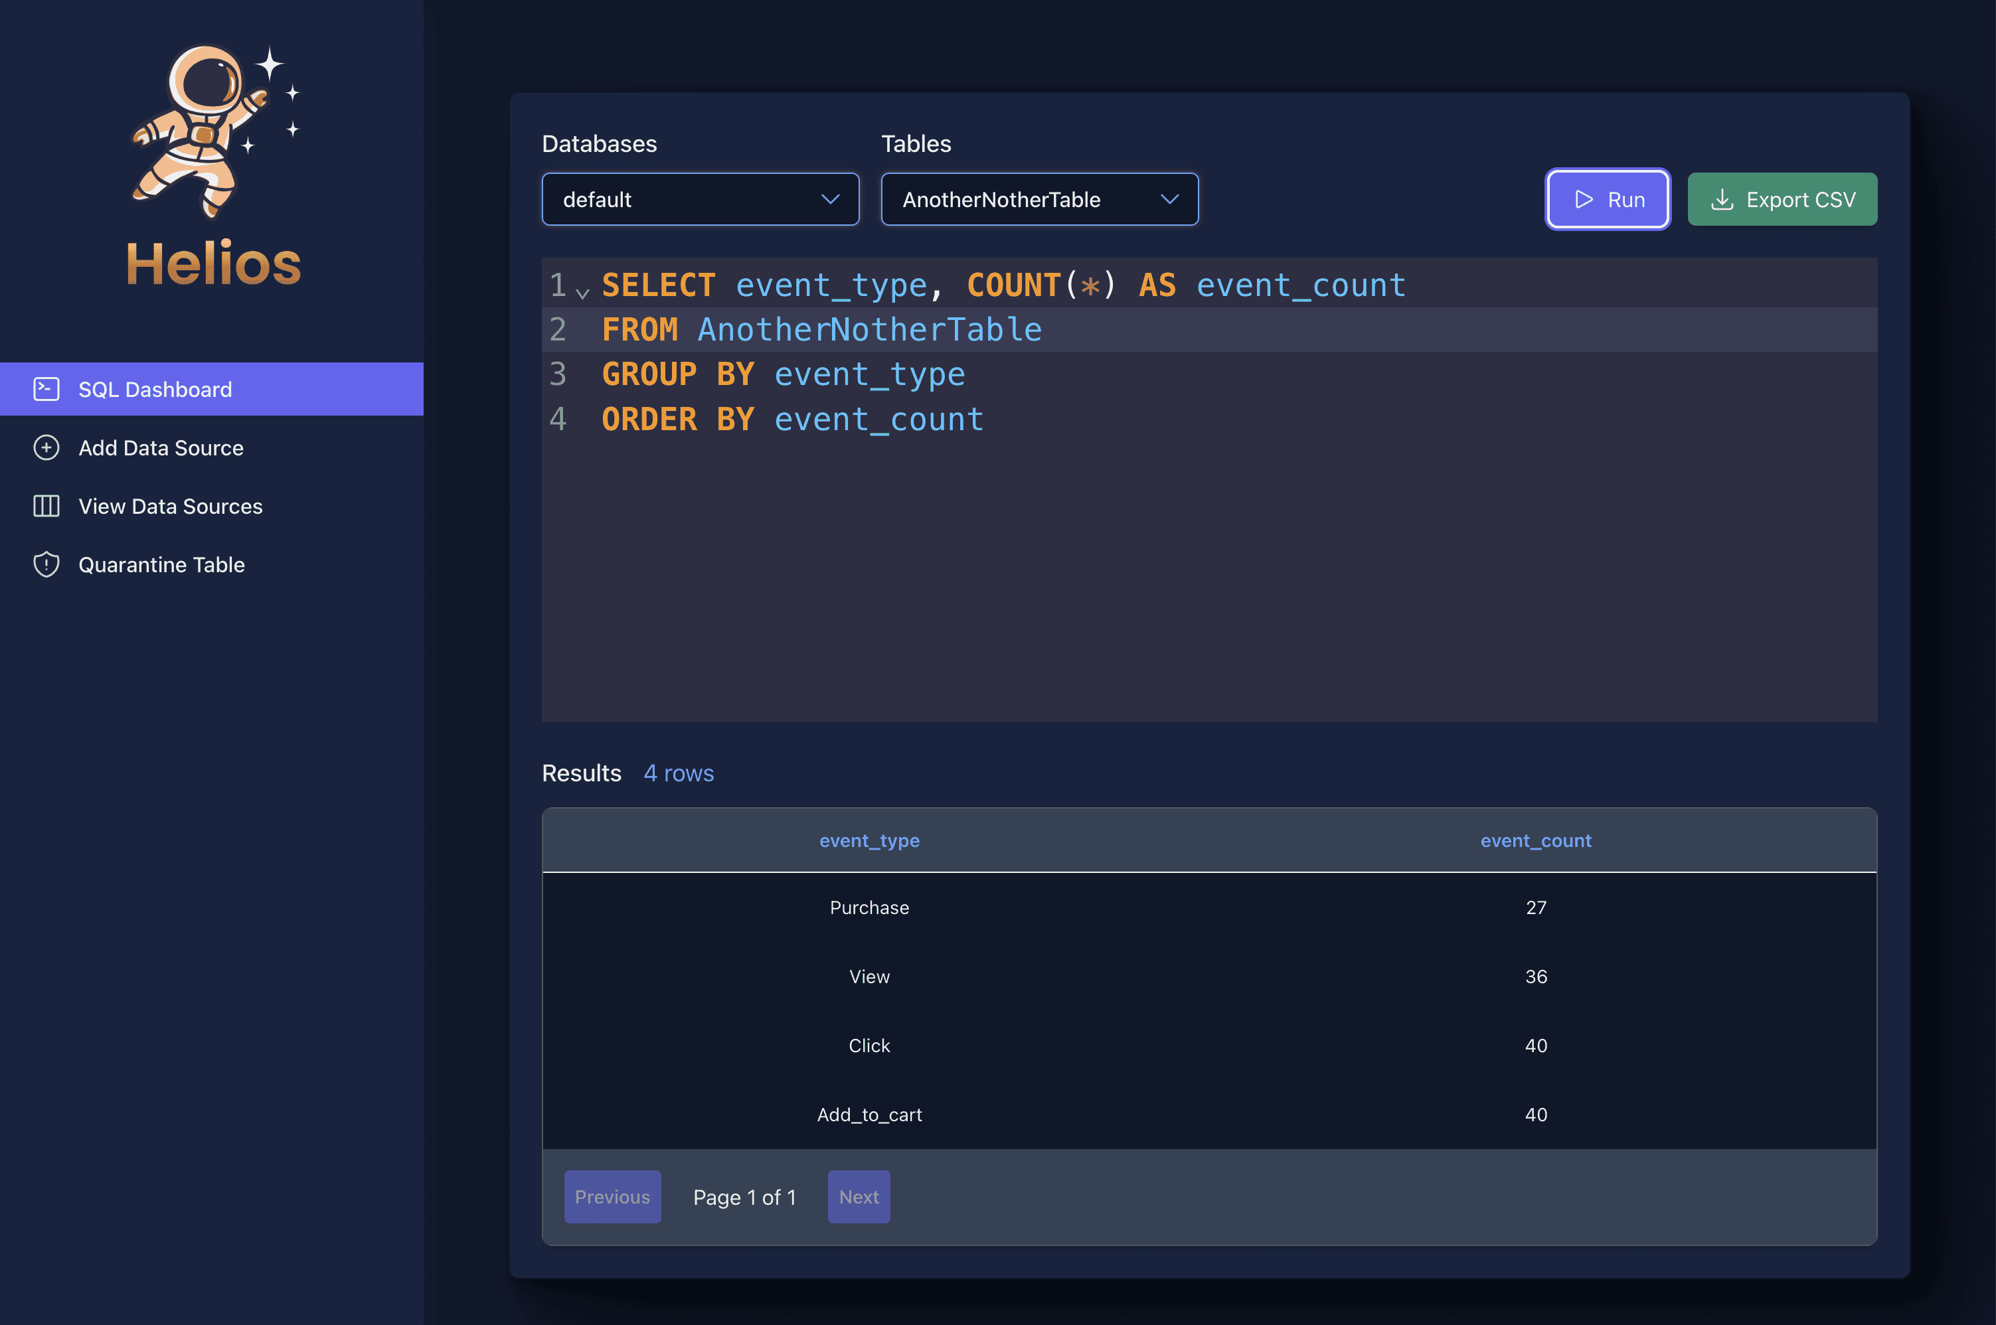Click count 40 in the Click row
1996x1325 pixels.
(1535, 1046)
